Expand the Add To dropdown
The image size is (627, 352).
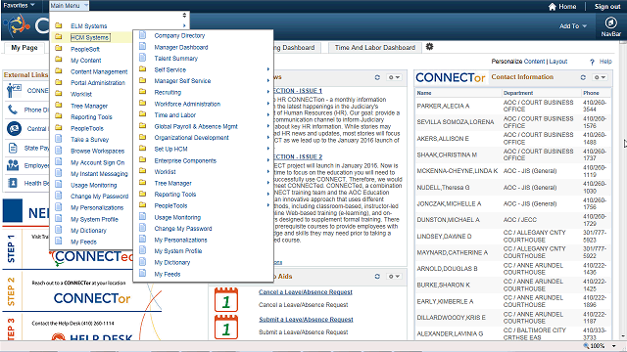point(573,26)
